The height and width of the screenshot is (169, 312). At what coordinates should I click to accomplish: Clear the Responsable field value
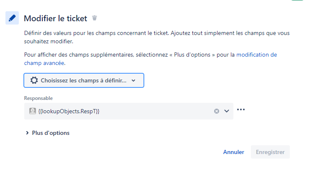tap(217, 111)
